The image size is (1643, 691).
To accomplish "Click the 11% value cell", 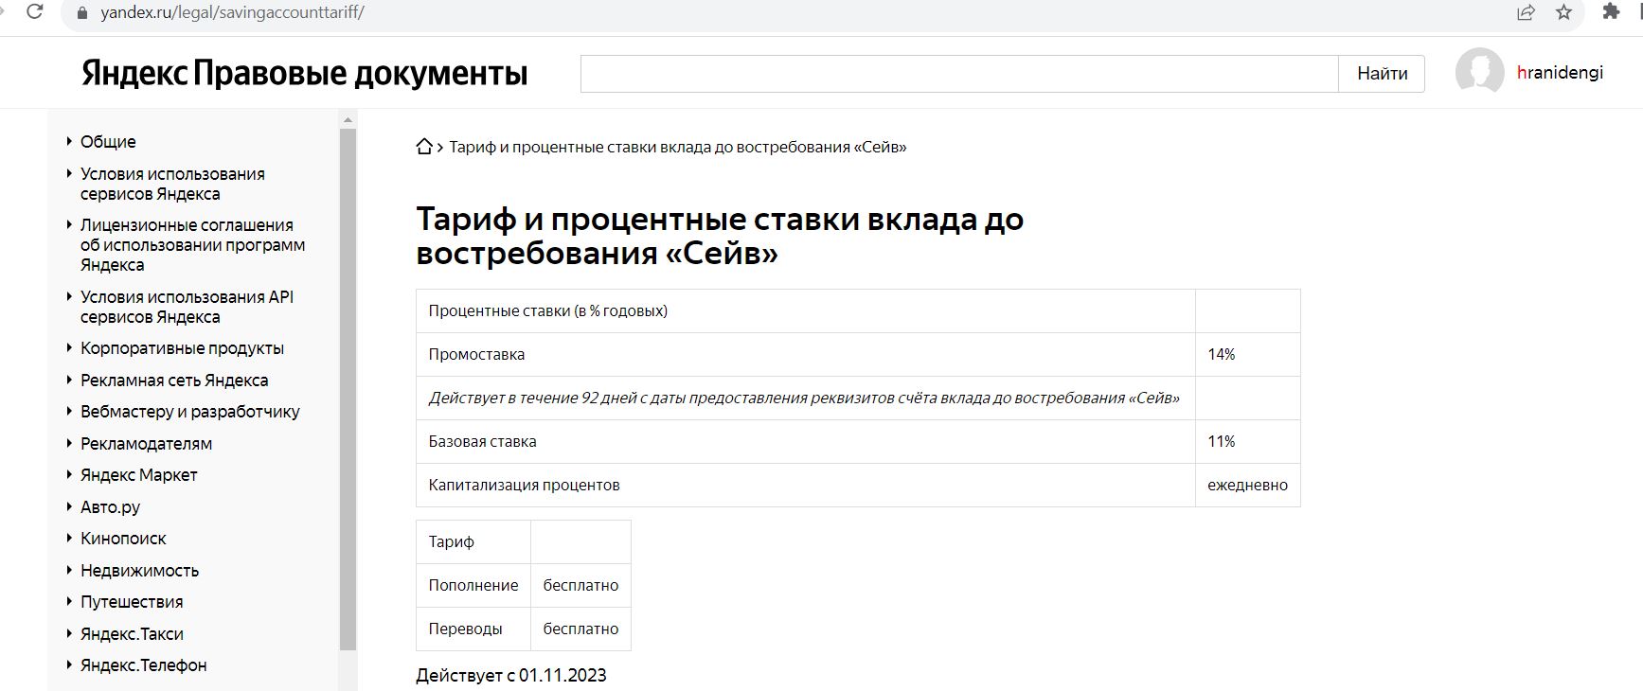I will pyautogui.click(x=1248, y=441).
